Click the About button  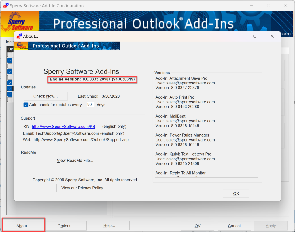pyautogui.click(x=23, y=226)
